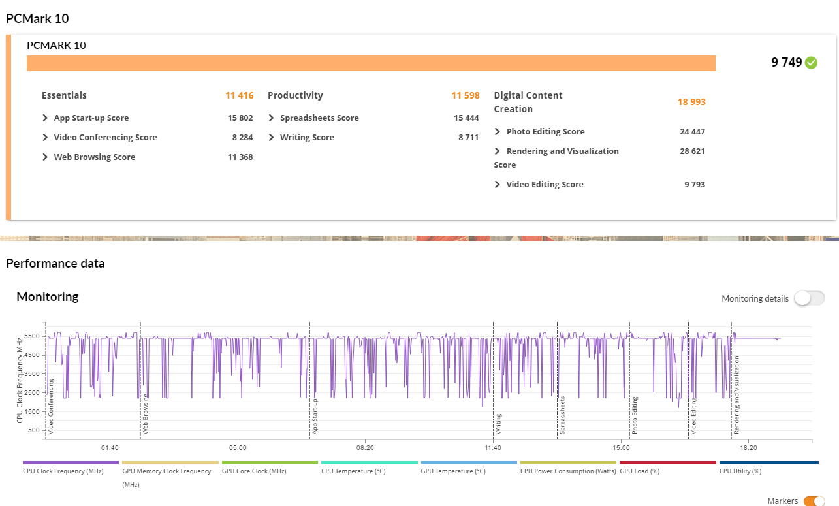This screenshot has height=506, width=839.
Task: Click the Web Browsing value 11 368
Action: pyautogui.click(x=240, y=157)
